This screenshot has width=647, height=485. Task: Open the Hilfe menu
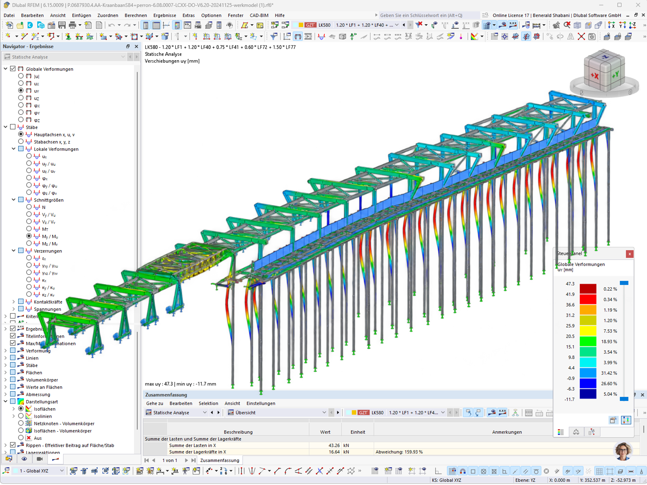tap(279, 15)
